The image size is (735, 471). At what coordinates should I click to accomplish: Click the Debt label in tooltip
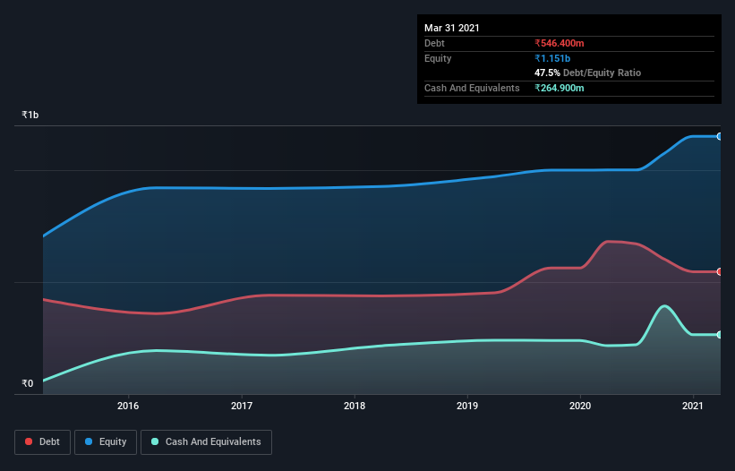[434, 43]
